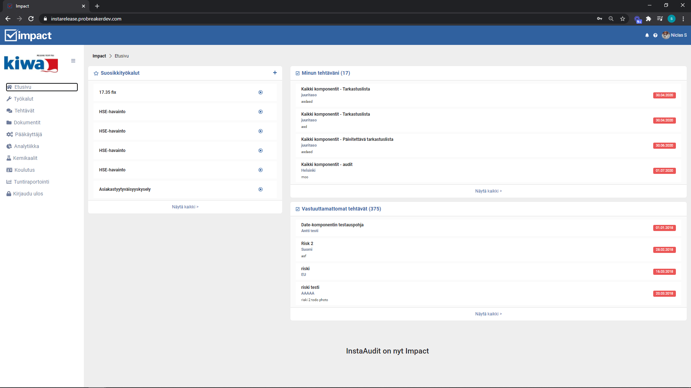Collapse sidebar with hamburger menu icon
Screen dimensions: 691x388
point(73,61)
